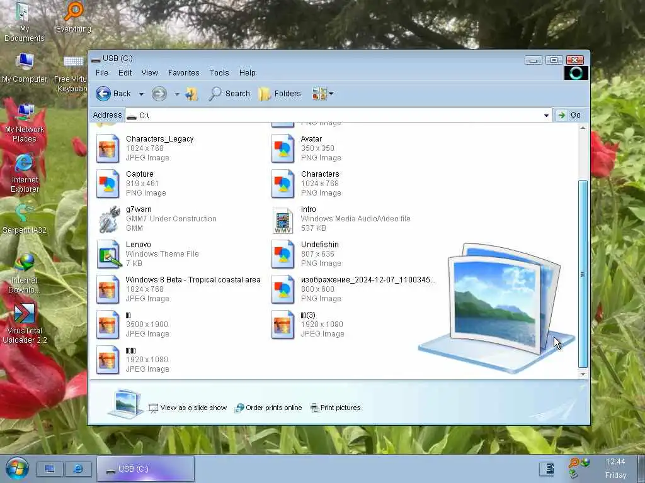
Task: Open the Favorites menu
Action: 183,73
